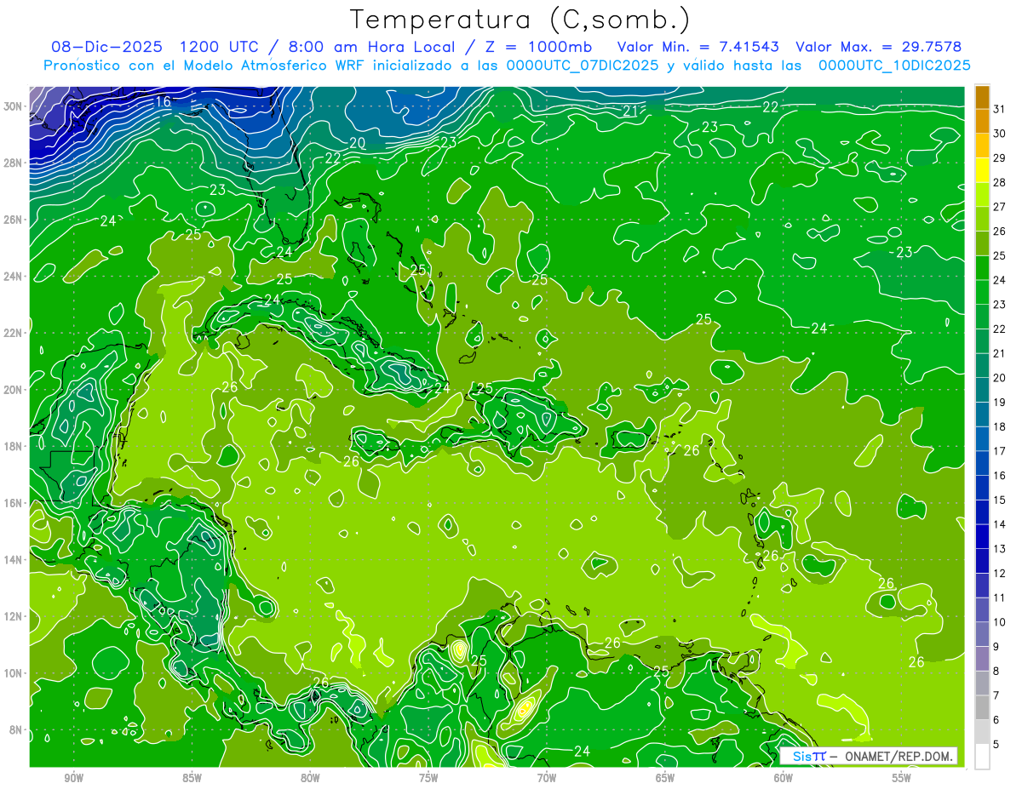
Task: Click the '65W' longitude axis label
Action: pyautogui.click(x=665, y=778)
